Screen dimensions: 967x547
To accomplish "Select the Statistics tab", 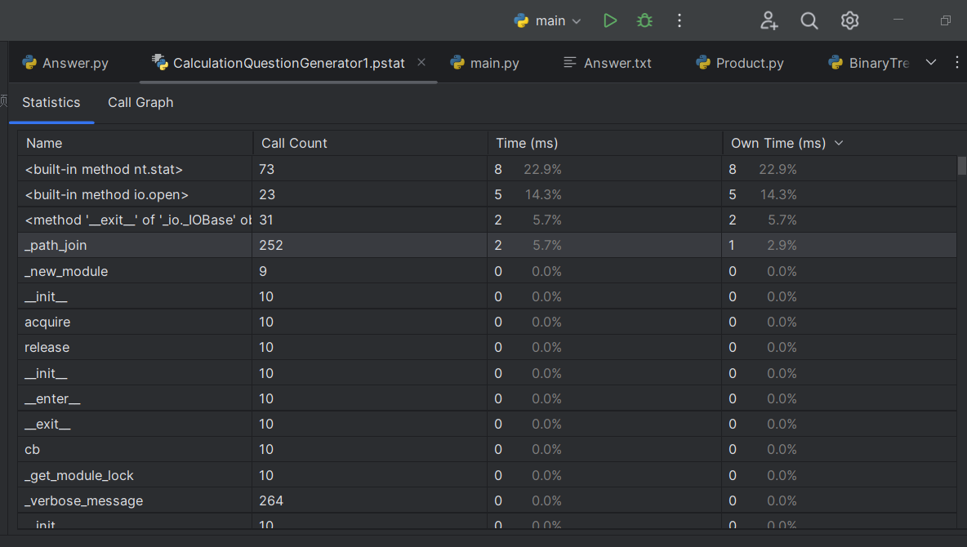I will [51, 103].
